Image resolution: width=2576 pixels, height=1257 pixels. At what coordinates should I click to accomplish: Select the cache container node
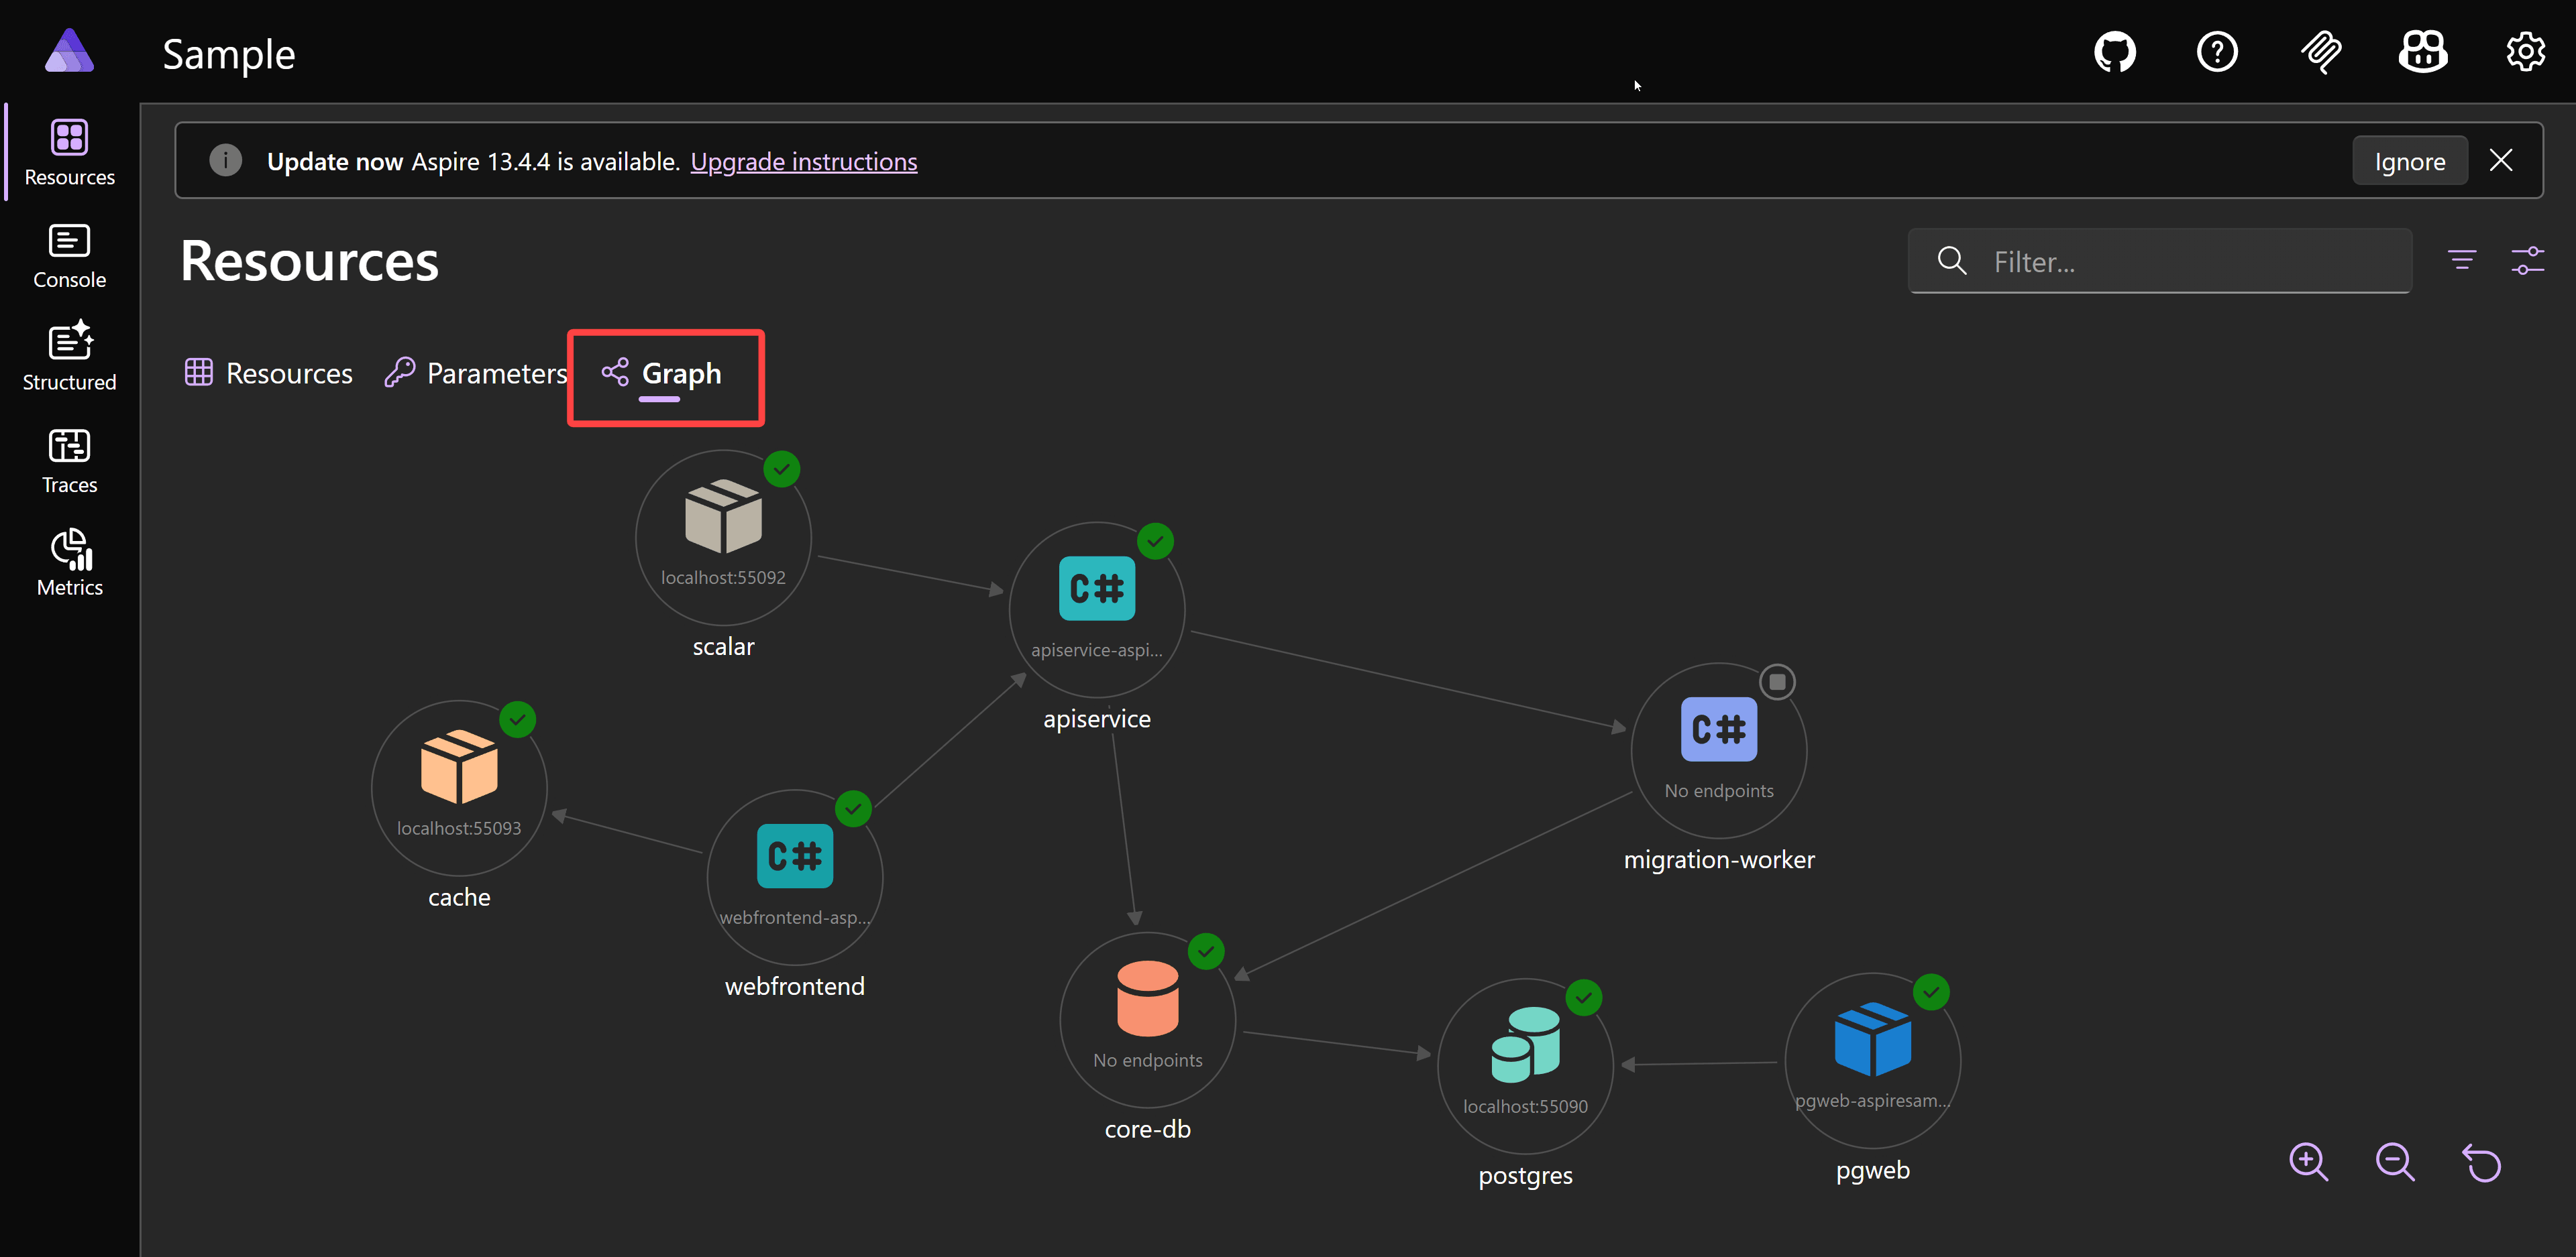pos(459,788)
